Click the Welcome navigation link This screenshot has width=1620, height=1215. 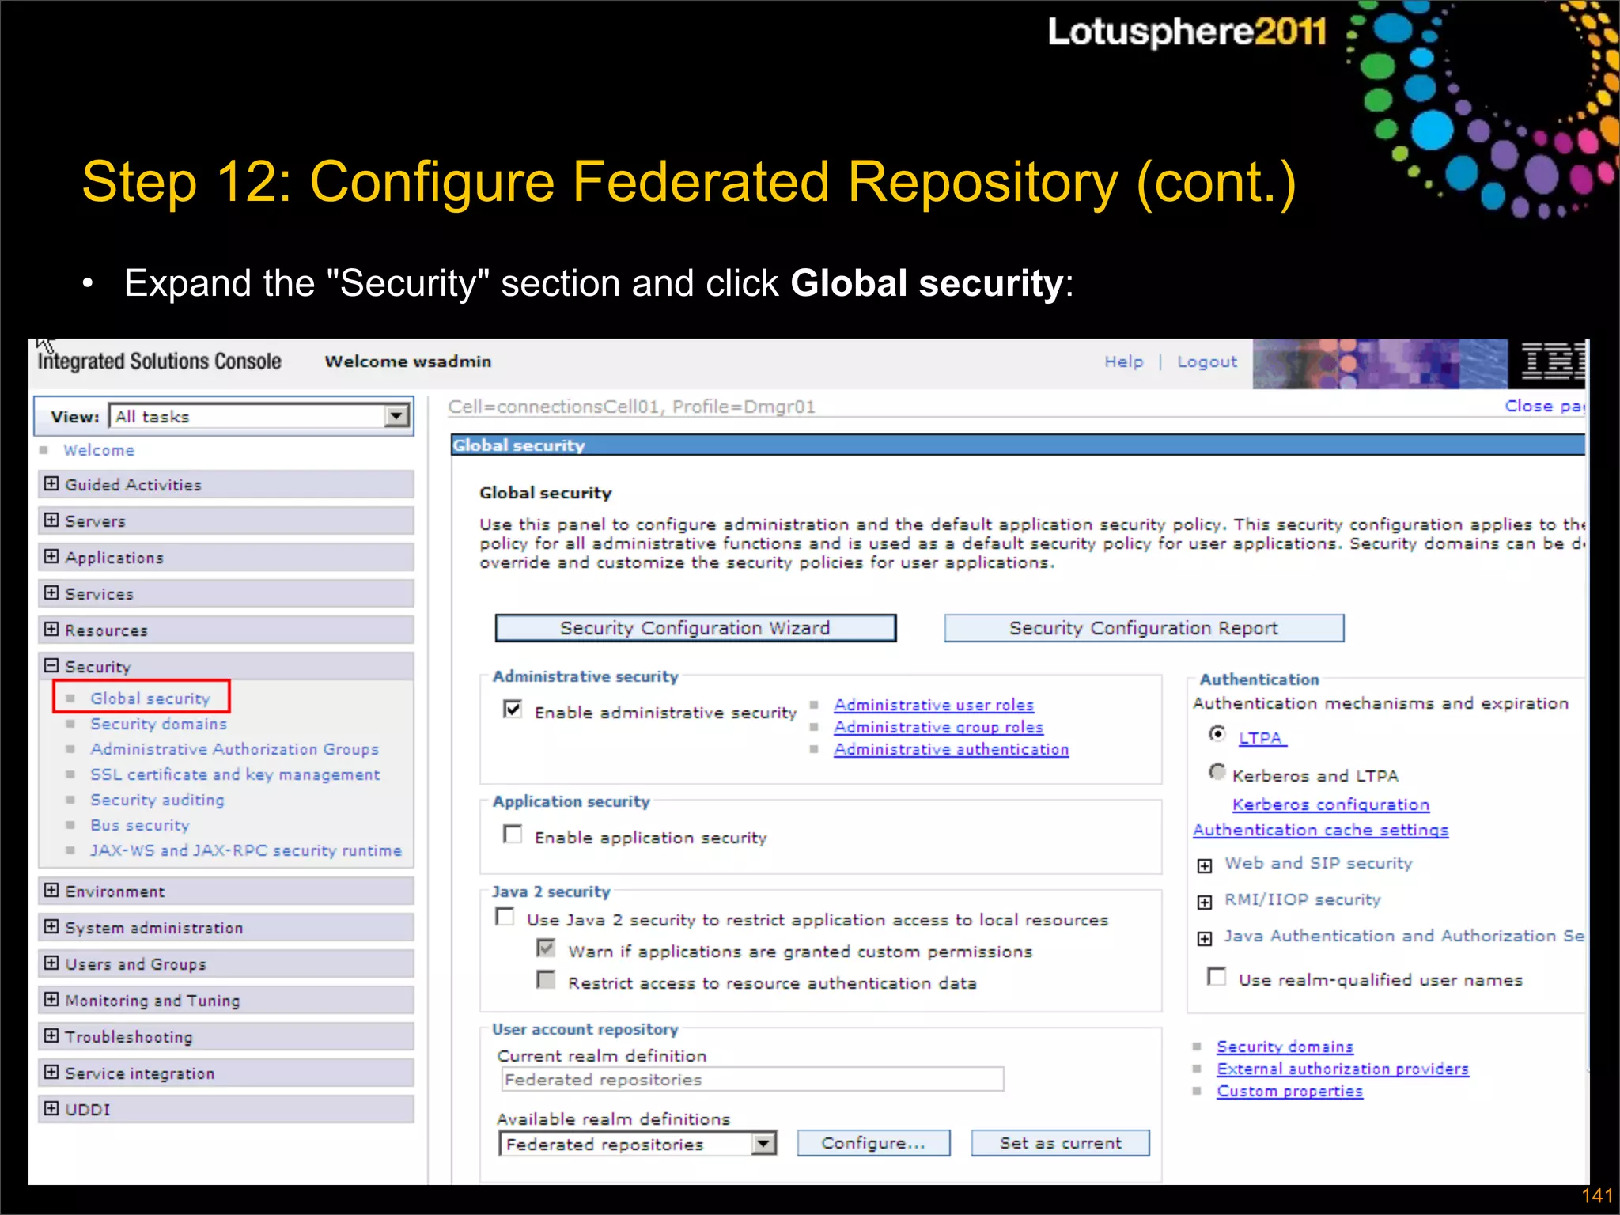pos(99,450)
